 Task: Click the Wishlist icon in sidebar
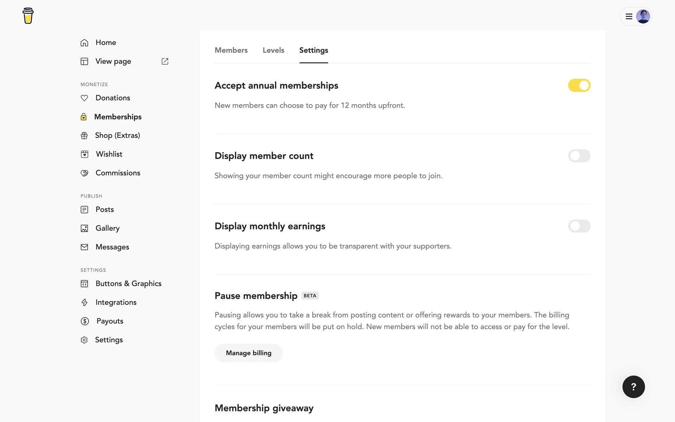click(x=84, y=154)
